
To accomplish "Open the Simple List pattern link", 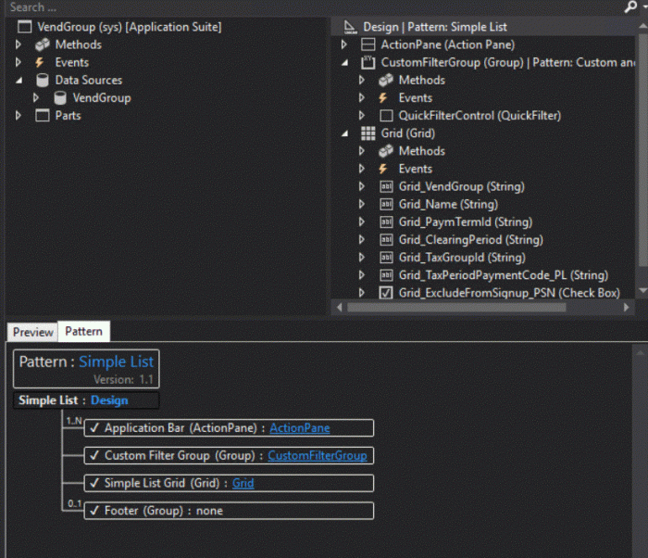I will 116,361.
